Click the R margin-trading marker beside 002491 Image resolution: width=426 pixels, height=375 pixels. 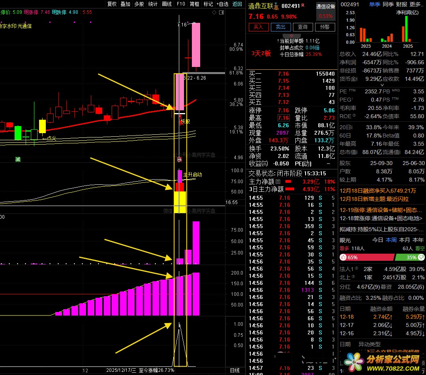pos(303,5)
